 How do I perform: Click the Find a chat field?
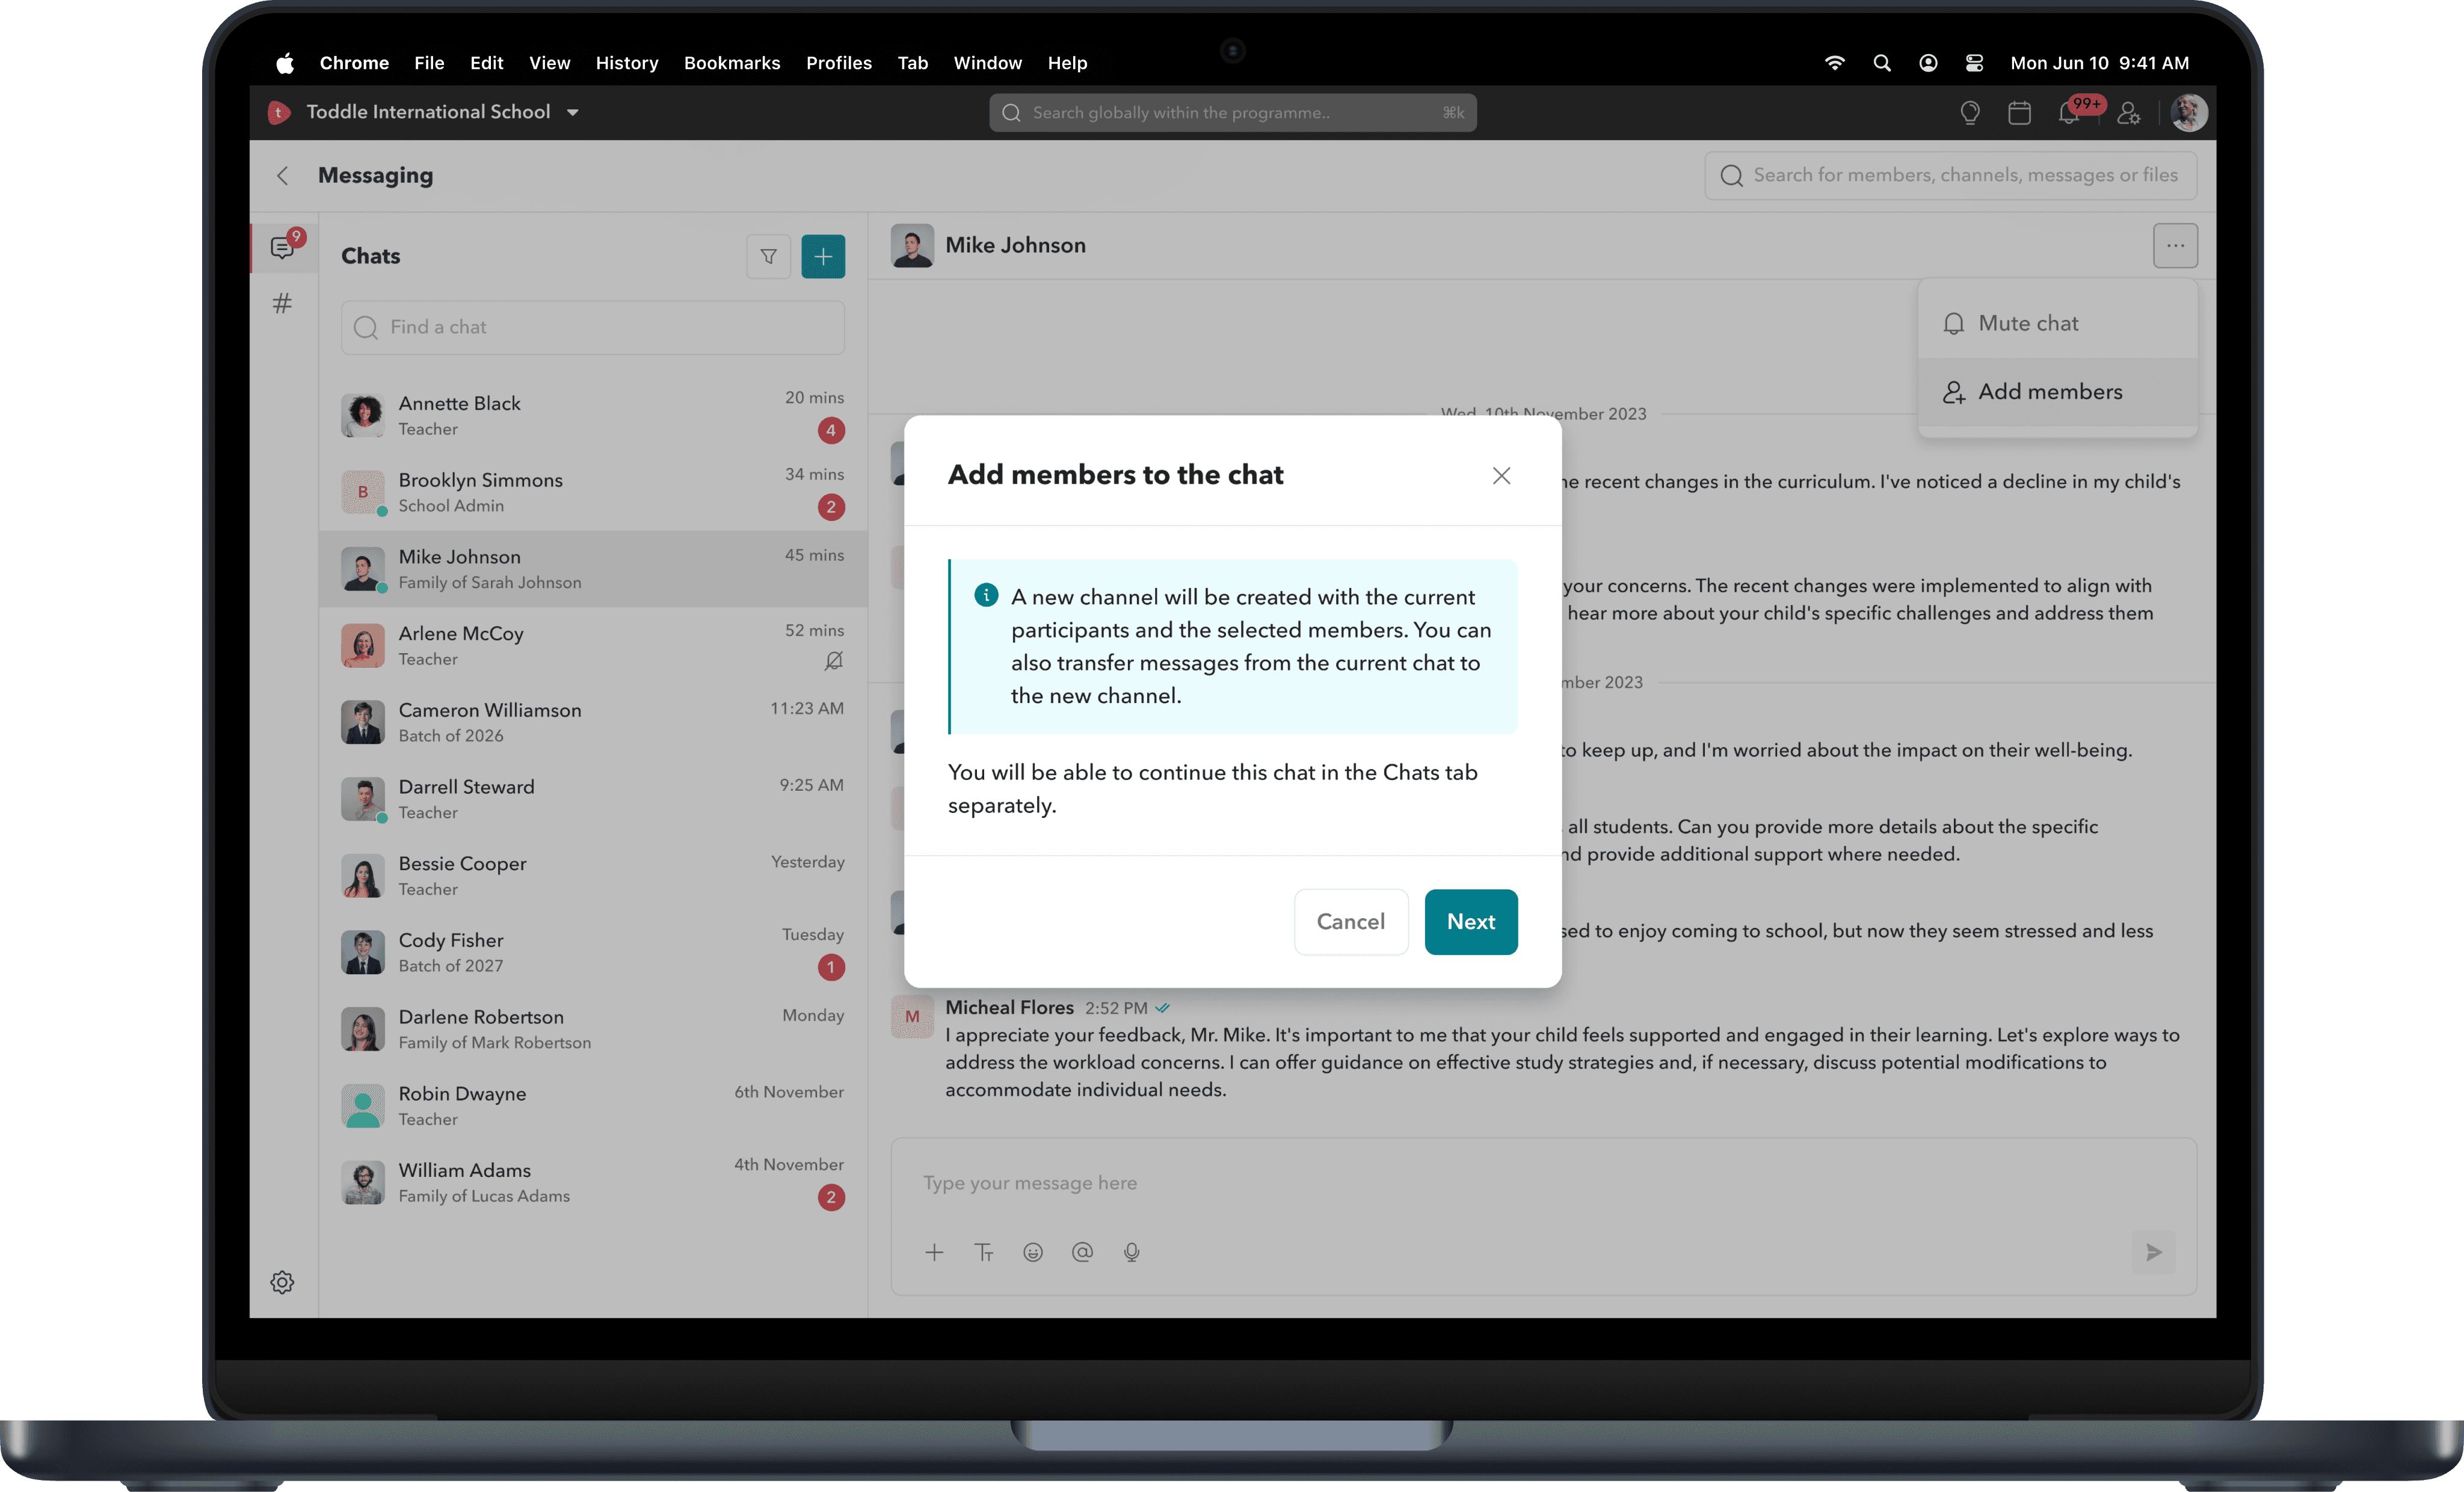592,327
